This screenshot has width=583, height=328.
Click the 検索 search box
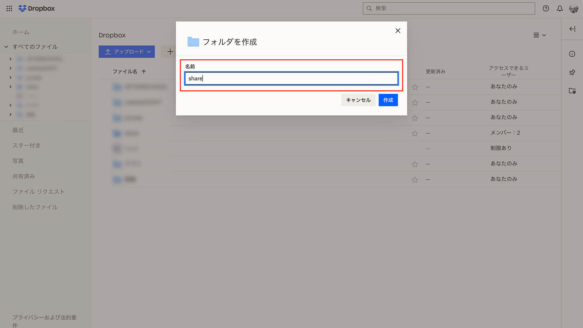[449, 8]
